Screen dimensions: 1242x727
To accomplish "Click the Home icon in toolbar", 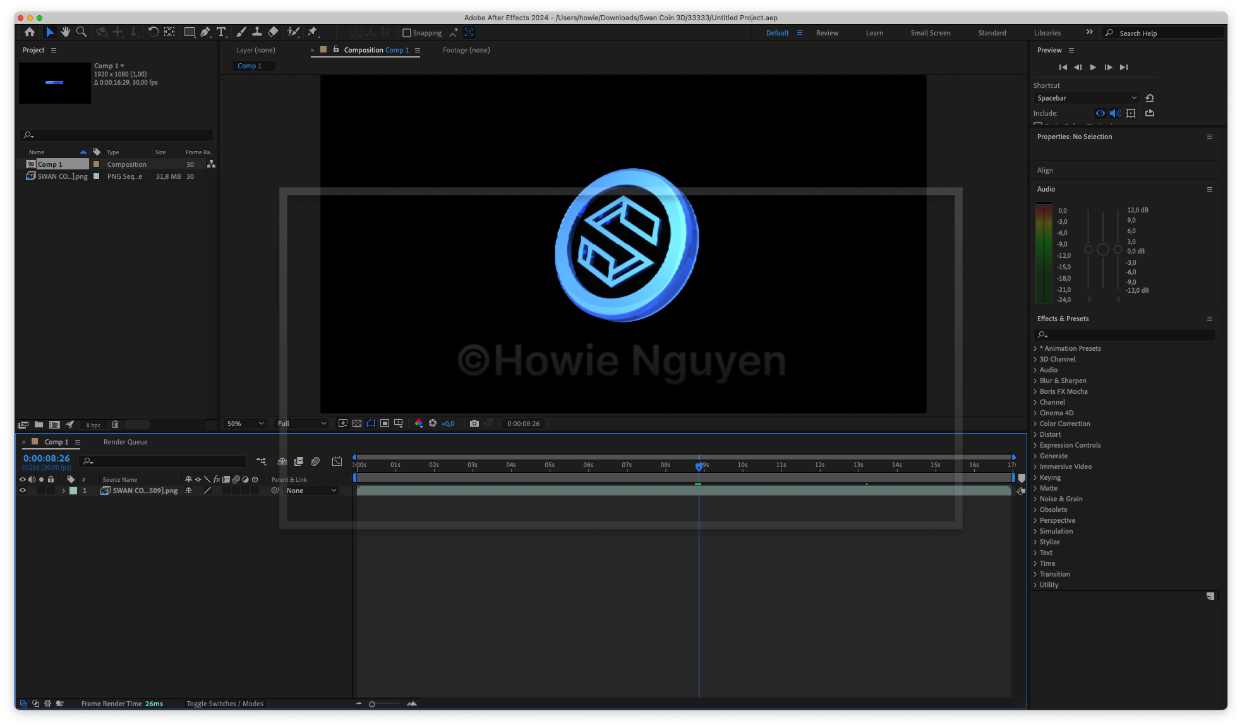I will pos(30,32).
